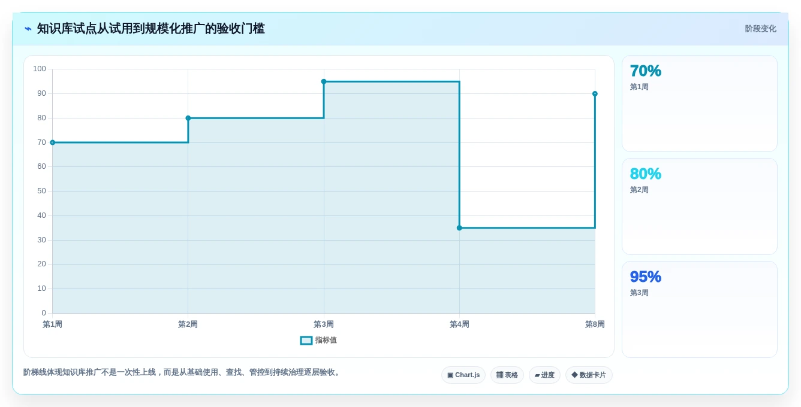Click the 0 y-axis label

(44, 313)
